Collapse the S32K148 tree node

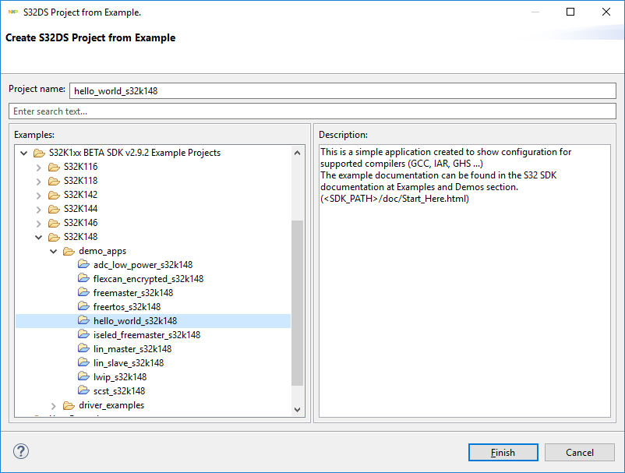tap(39, 238)
